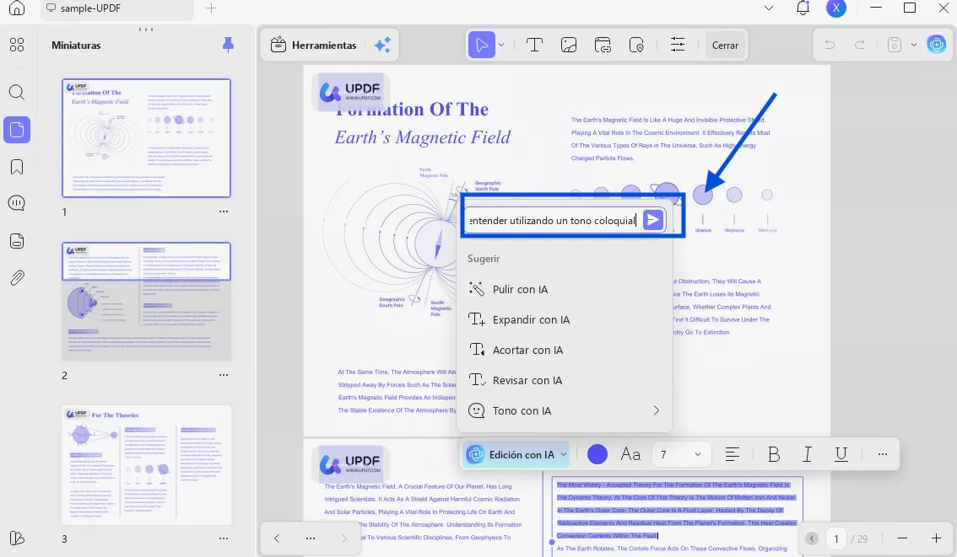
Task: Expand the save options dropdown arrow
Action: pyautogui.click(x=914, y=45)
